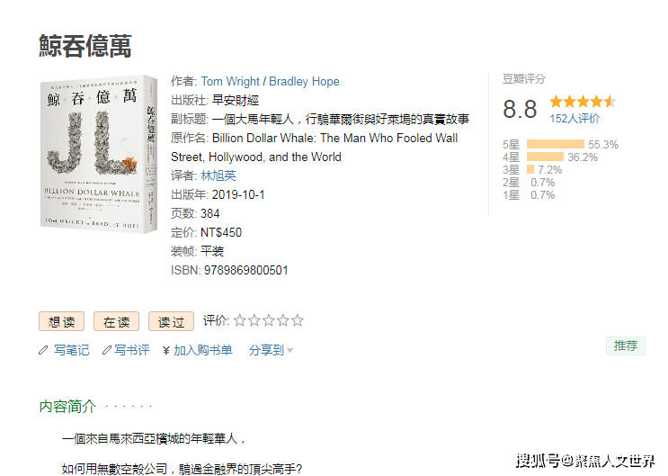Mark the book as 想读
This screenshot has height=476, width=668.
61,321
